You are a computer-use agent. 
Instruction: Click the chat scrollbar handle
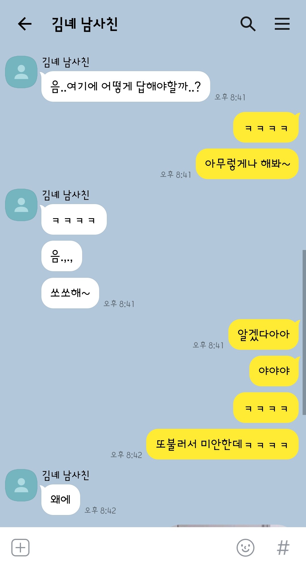pyautogui.click(x=304, y=332)
